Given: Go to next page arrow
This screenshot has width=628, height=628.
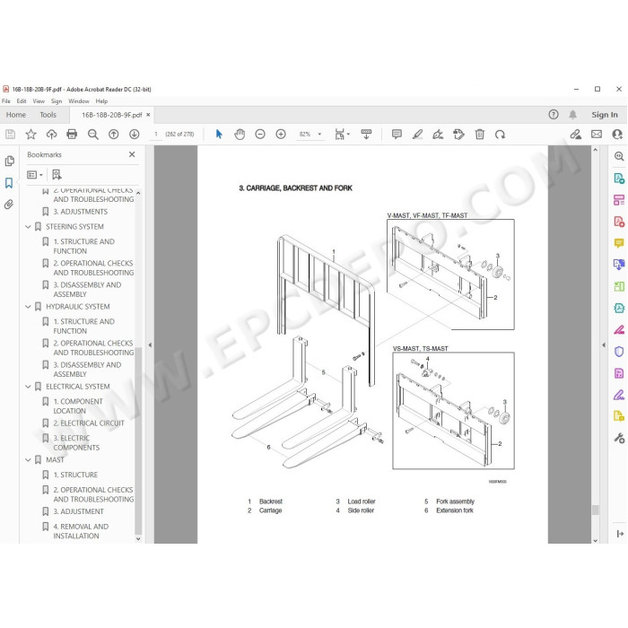Looking at the screenshot, I should pyautogui.click(x=135, y=135).
